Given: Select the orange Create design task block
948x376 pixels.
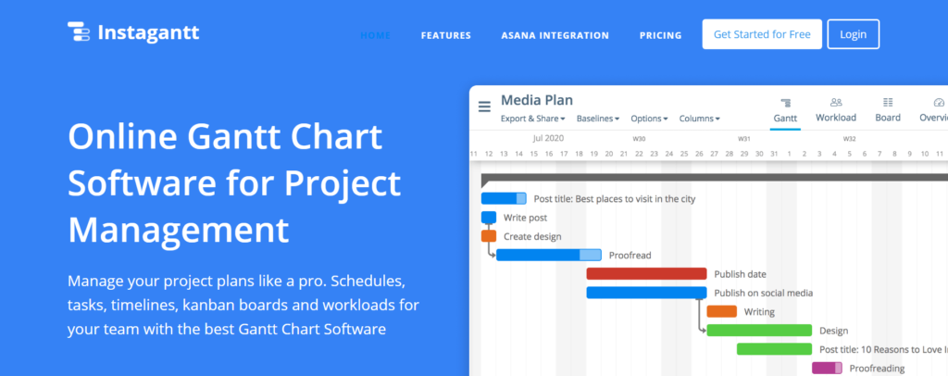Looking at the screenshot, I should [489, 236].
